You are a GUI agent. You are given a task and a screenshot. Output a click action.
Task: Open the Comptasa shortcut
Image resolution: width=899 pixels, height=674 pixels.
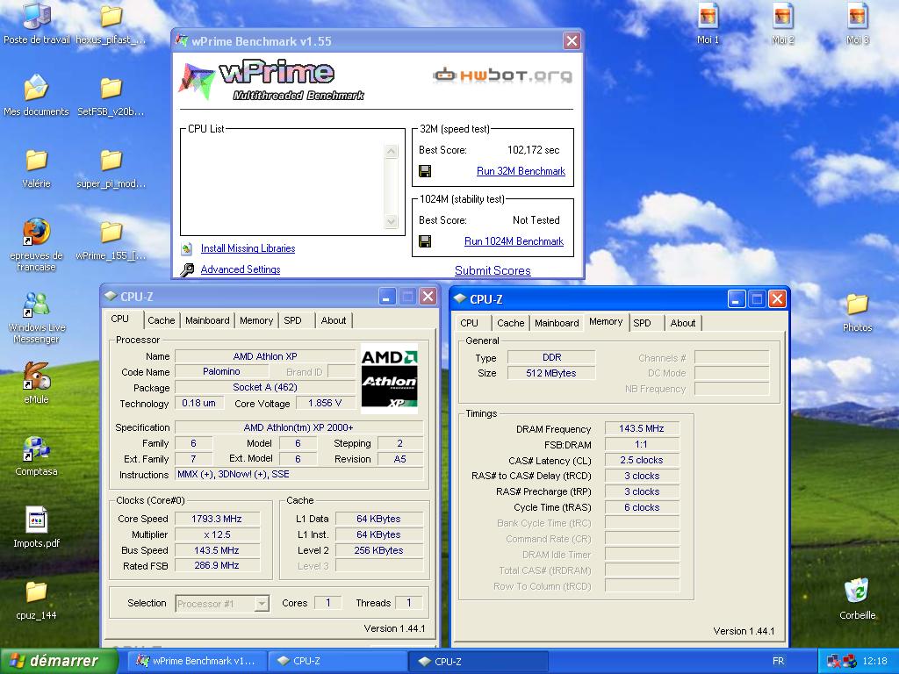(36, 448)
